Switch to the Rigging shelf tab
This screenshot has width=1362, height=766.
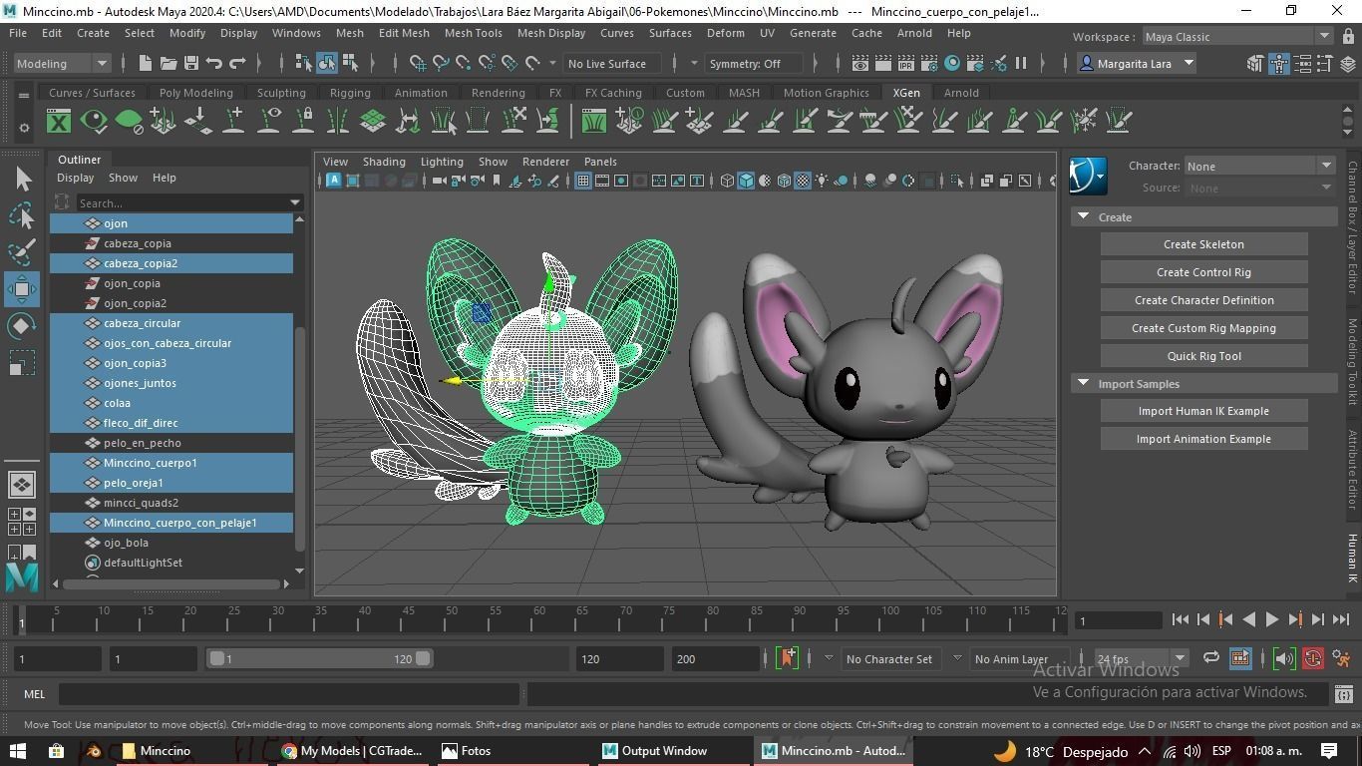350,93
